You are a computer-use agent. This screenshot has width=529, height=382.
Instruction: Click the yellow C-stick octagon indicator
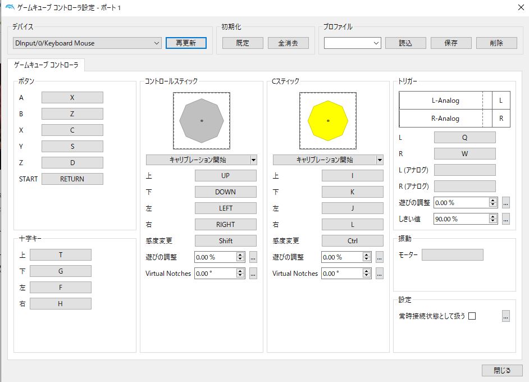tap(328, 121)
